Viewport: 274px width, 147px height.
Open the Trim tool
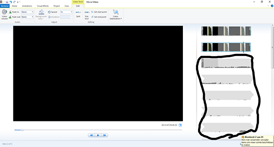86,12
